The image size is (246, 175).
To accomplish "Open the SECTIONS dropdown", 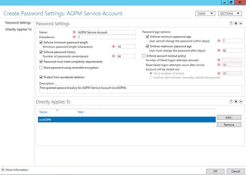I will tap(230, 13).
